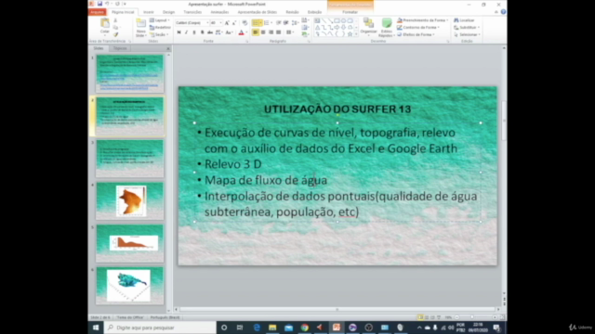595x334 pixels.
Task: Open Chrome from the Windows taskbar
Action: pos(304,328)
